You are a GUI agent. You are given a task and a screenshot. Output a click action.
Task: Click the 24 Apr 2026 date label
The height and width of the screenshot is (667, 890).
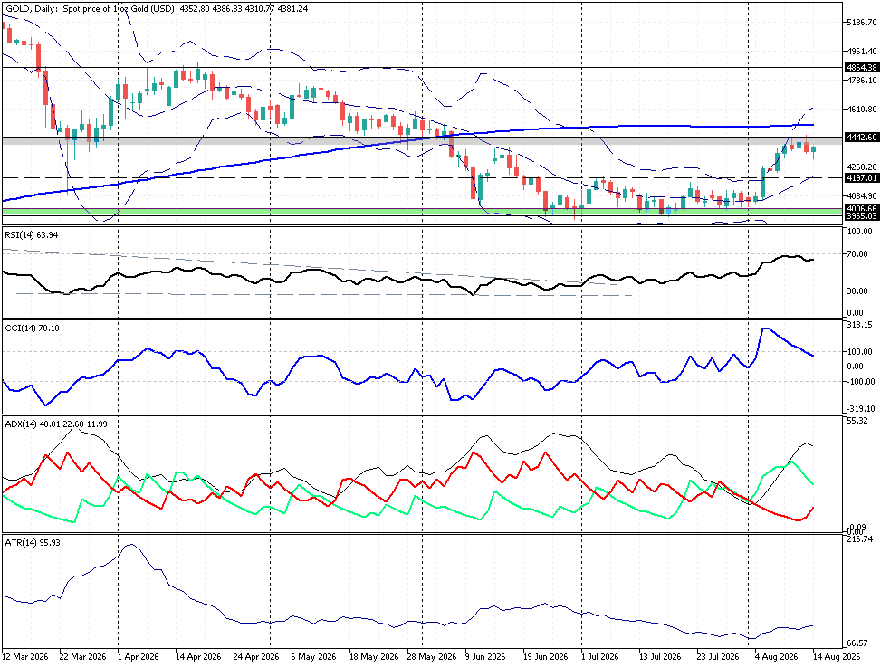256,657
